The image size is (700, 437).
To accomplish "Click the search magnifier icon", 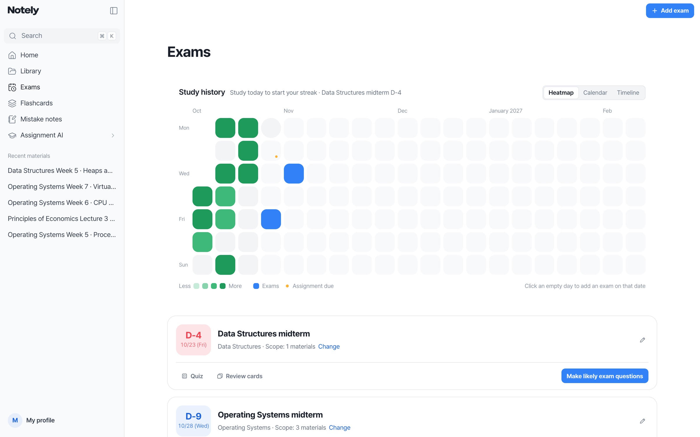I will [x=13, y=36].
